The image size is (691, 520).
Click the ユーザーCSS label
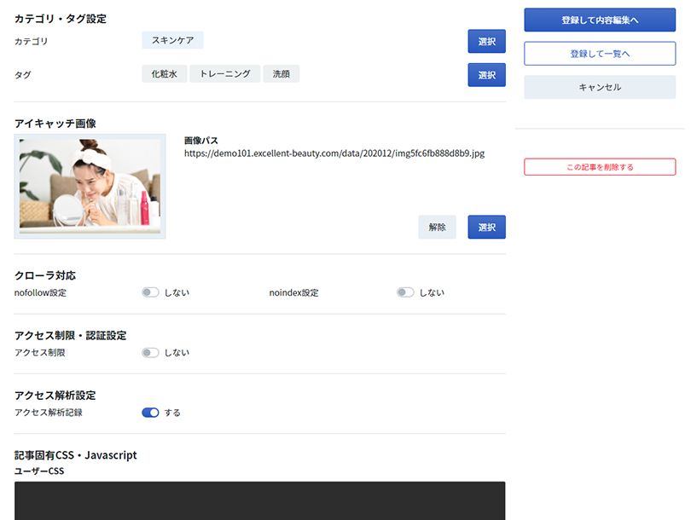[39, 471]
